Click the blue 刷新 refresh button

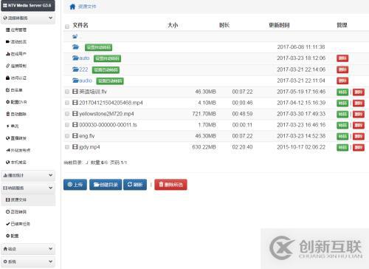coord(135,185)
